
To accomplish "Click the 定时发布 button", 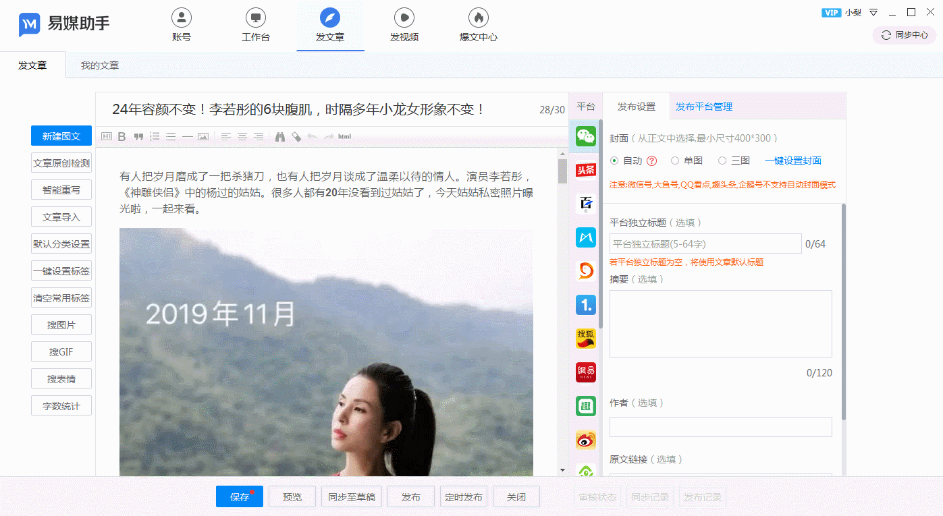I will [464, 497].
